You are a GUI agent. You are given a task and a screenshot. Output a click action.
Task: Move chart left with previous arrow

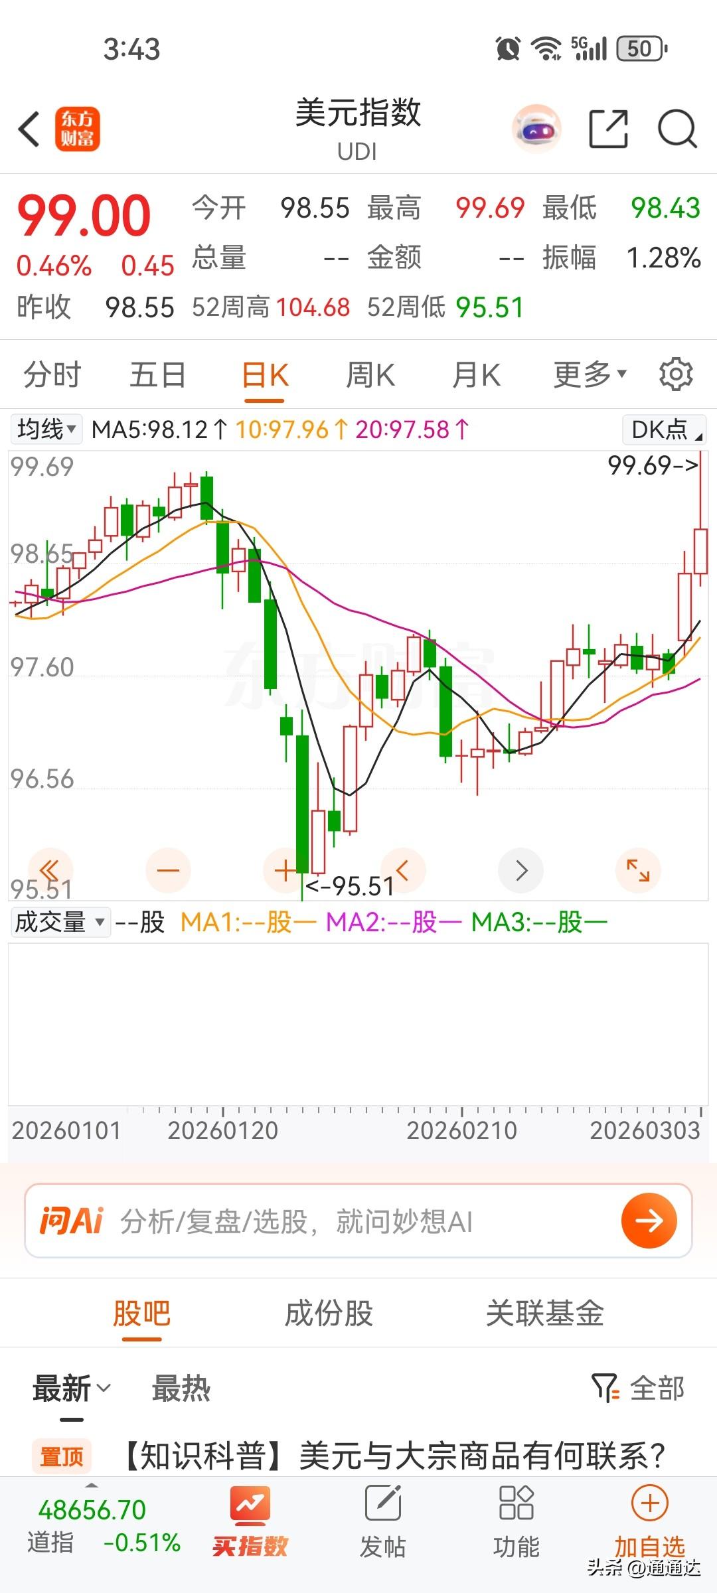click(x=403, y=870)
